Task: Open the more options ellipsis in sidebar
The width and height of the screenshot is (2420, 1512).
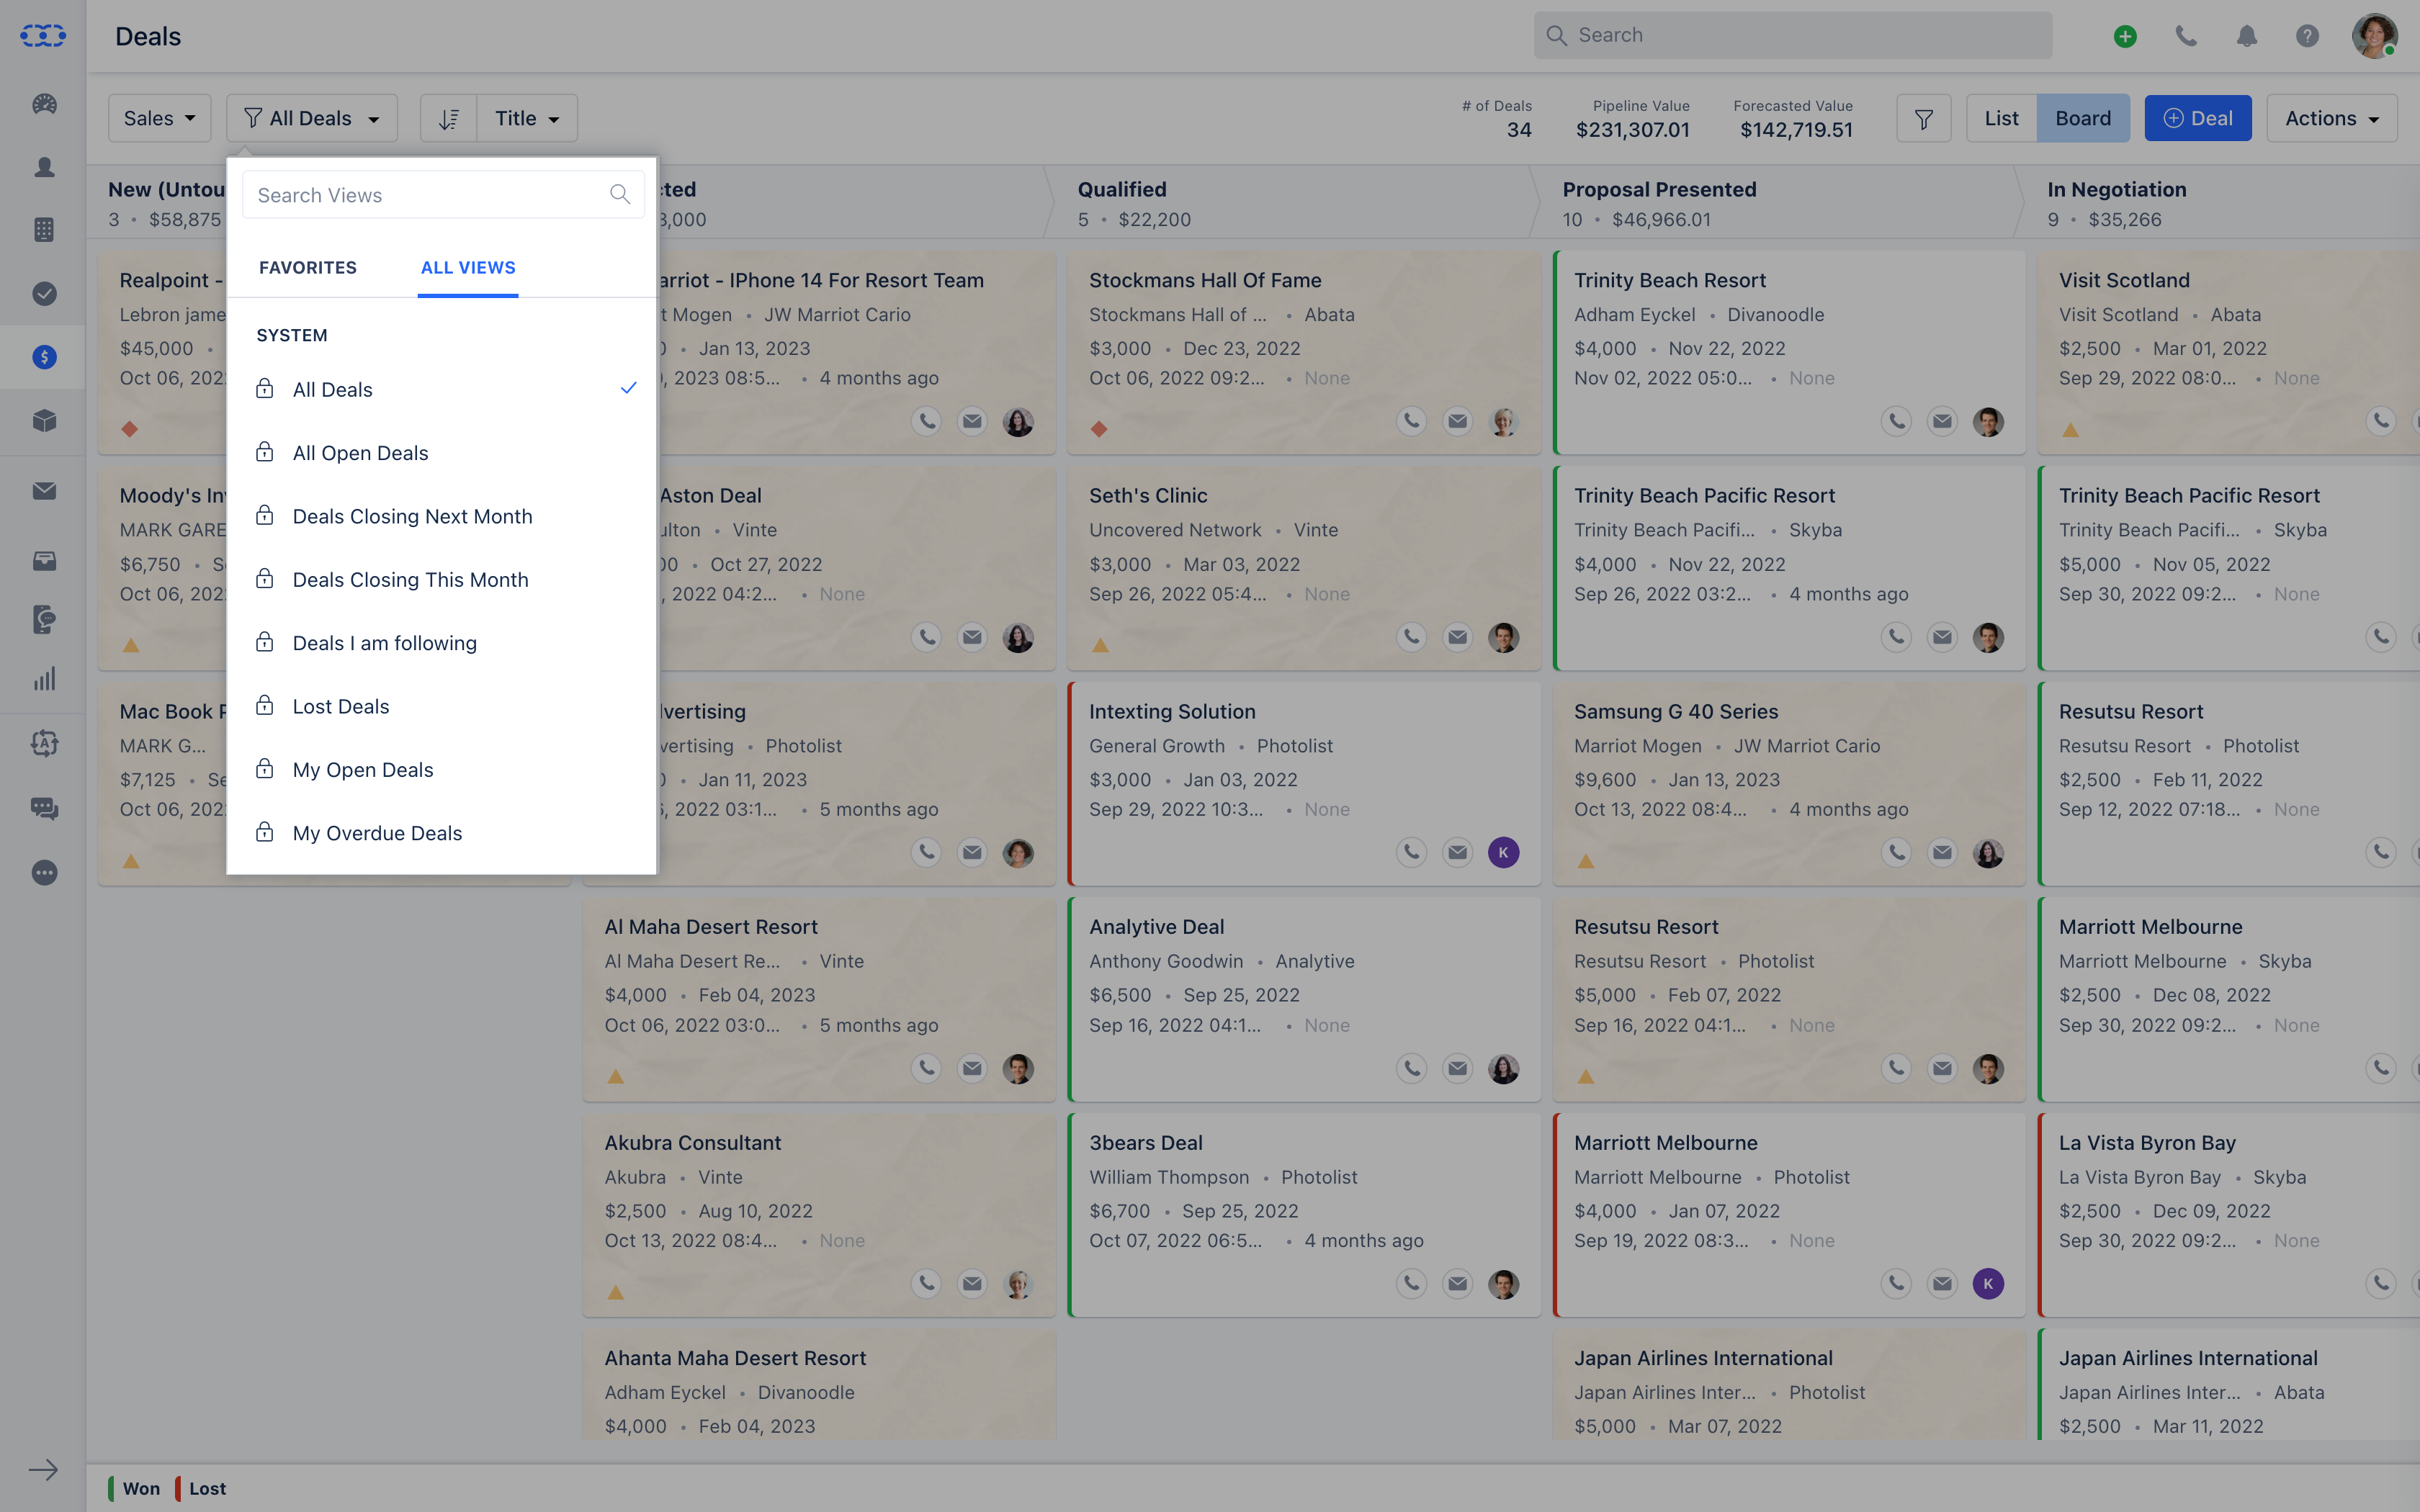Action: point(44,872)
